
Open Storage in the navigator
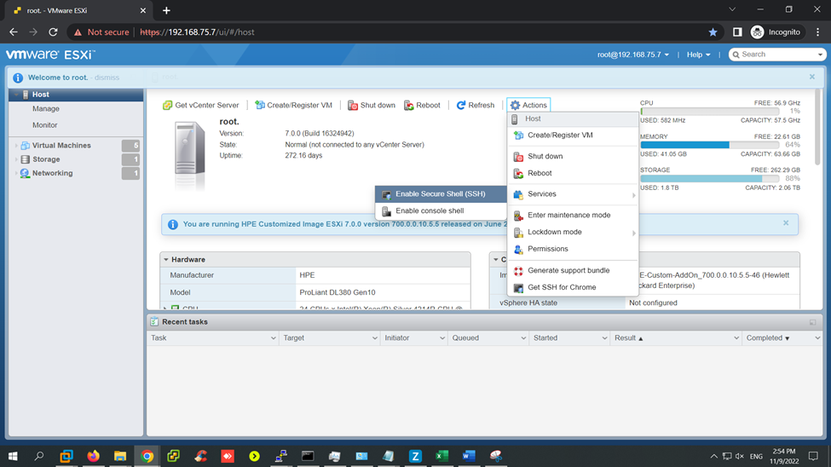[x=46, y=159]
